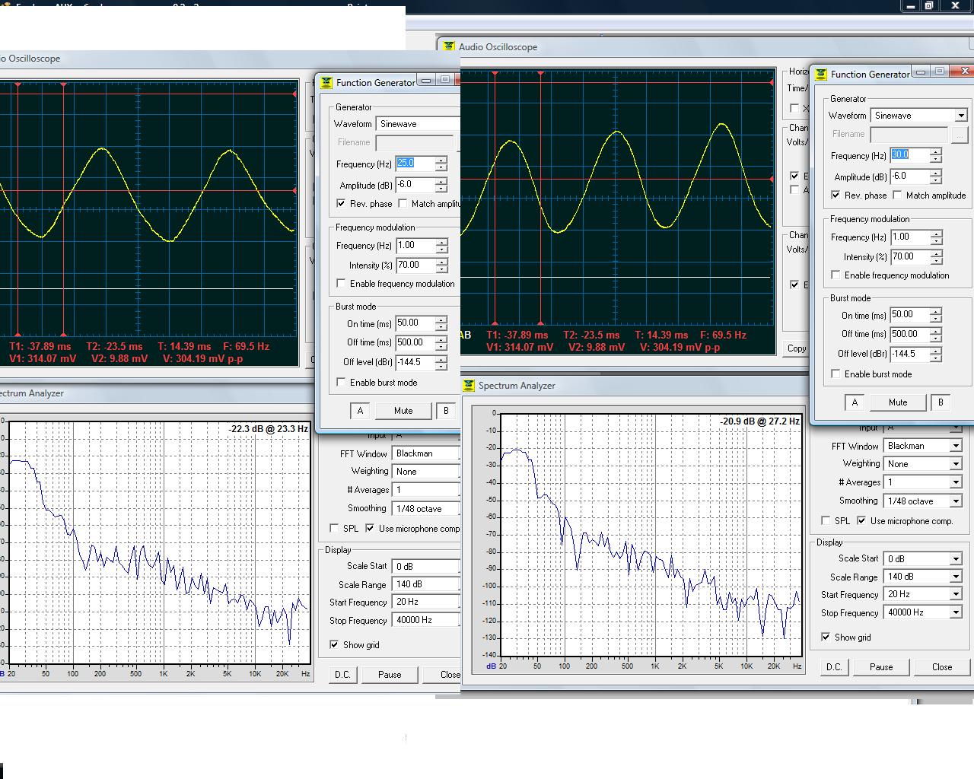Select channel B in the left Function Generator
Viewport: 974px width, 779px height.
click(446, 411)
